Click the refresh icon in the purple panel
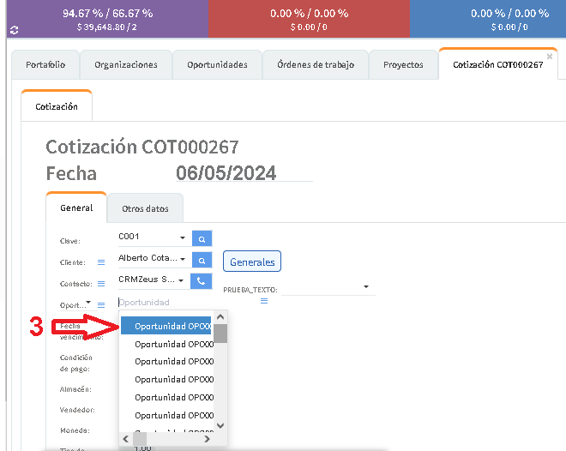The image size is (566, 451). point(13,30)
